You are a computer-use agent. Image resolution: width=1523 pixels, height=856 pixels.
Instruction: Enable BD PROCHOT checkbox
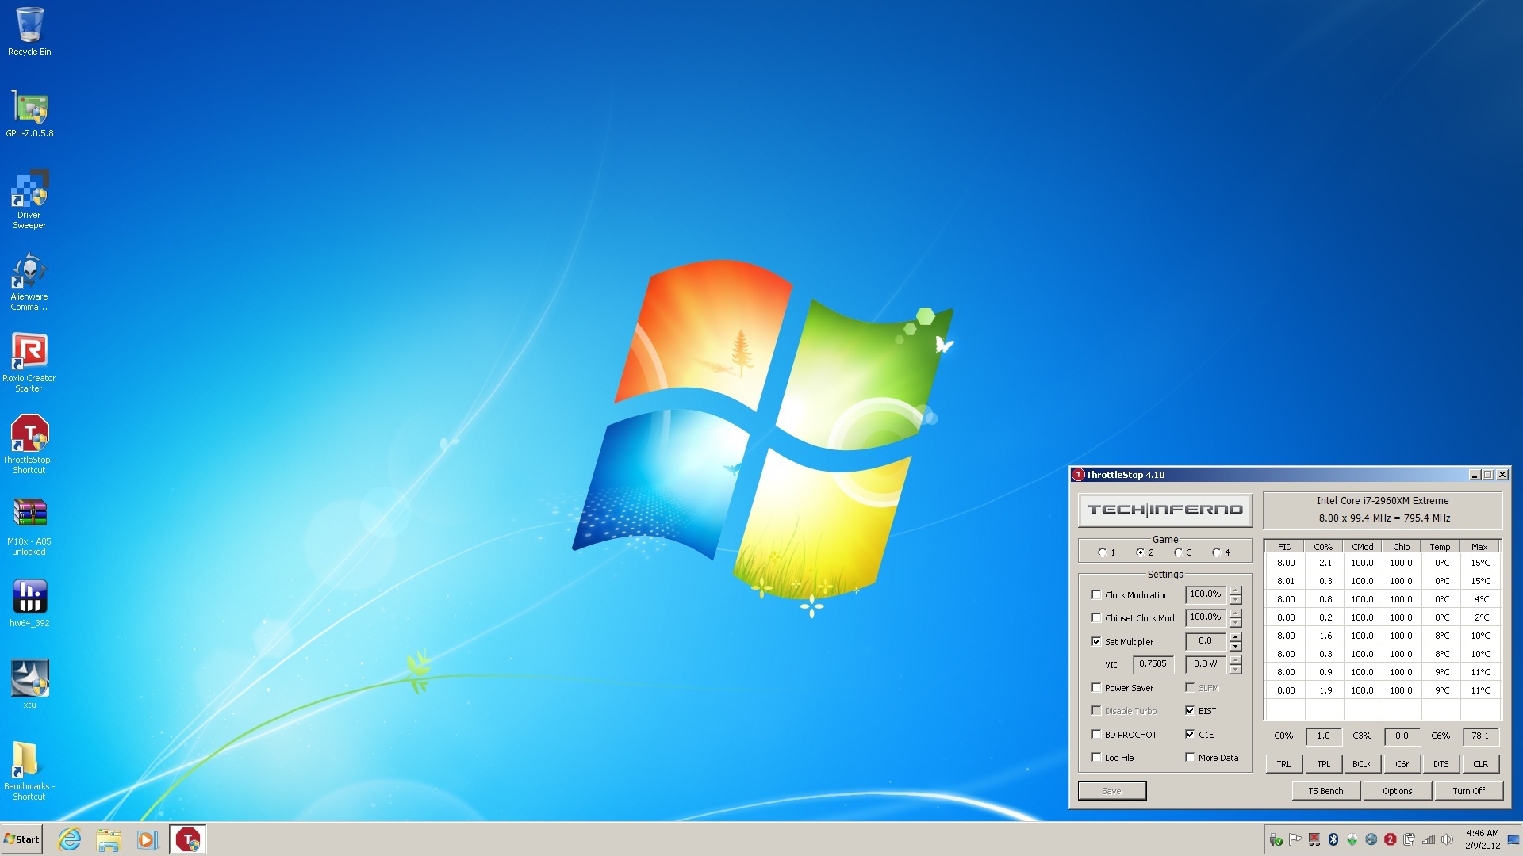pos(1096,734)
